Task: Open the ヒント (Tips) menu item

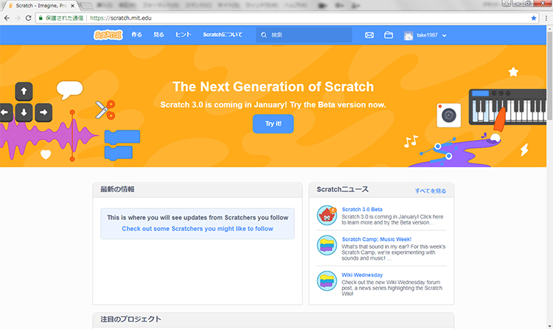Action: (183, 35)
